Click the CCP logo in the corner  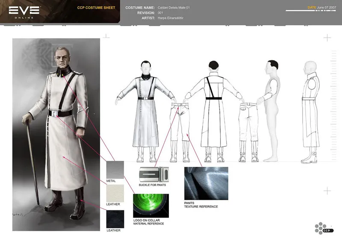point(324,228)
